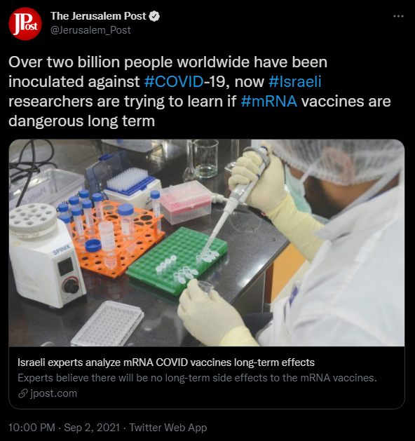This screenshot has height=441, width=415.
Task: Open the @Jerusalem_Post handle
Action: click(90, 30)
